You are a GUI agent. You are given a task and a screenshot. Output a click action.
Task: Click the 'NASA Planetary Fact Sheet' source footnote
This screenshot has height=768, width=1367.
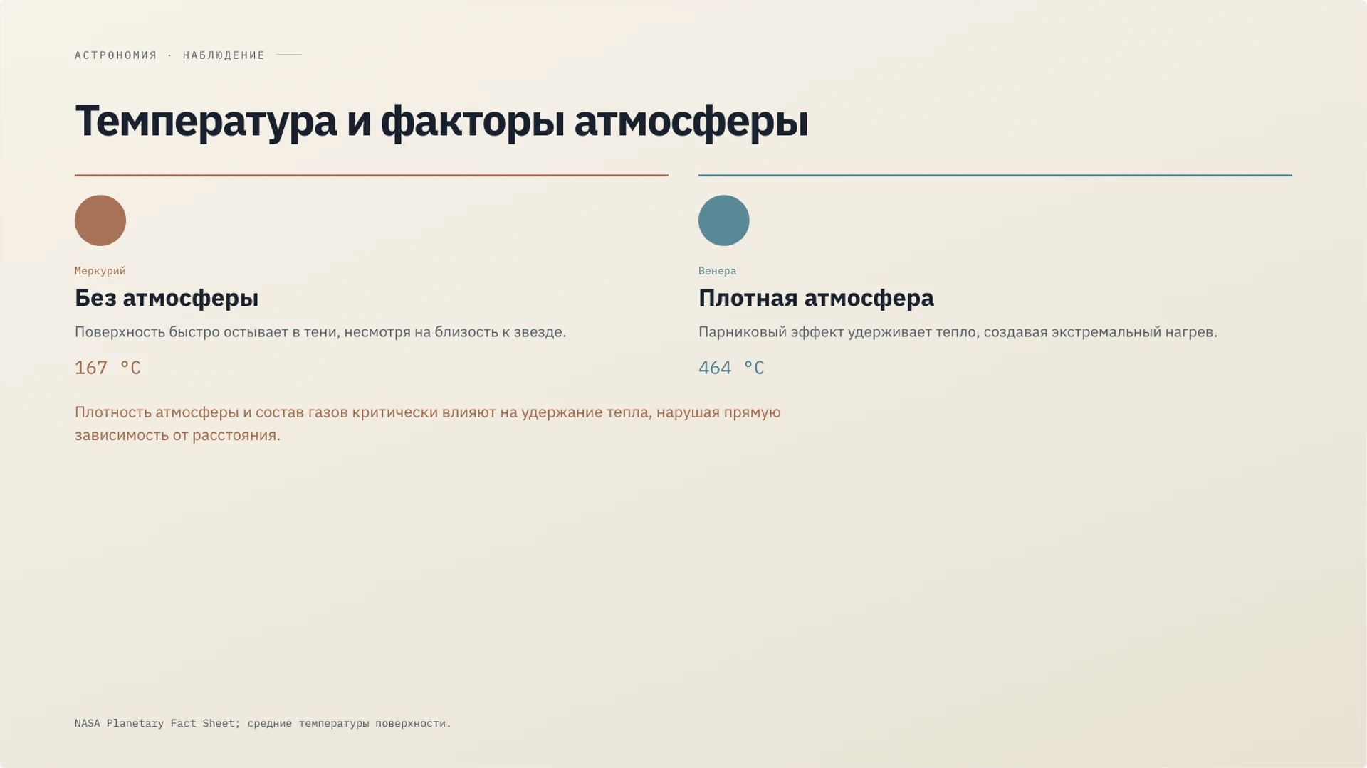pos(263,723)
